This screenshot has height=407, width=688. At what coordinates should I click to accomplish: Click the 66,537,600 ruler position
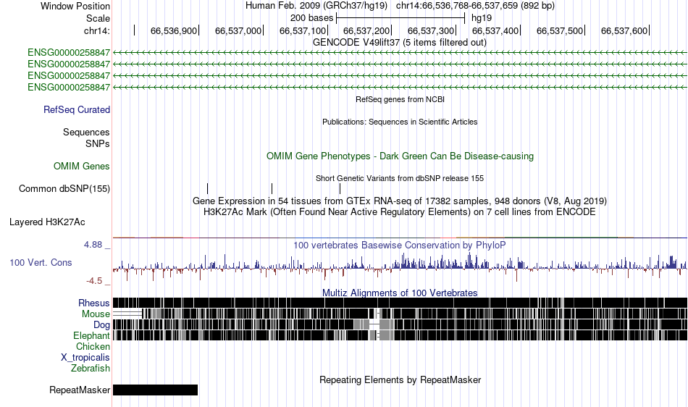(x=624, y=30)
